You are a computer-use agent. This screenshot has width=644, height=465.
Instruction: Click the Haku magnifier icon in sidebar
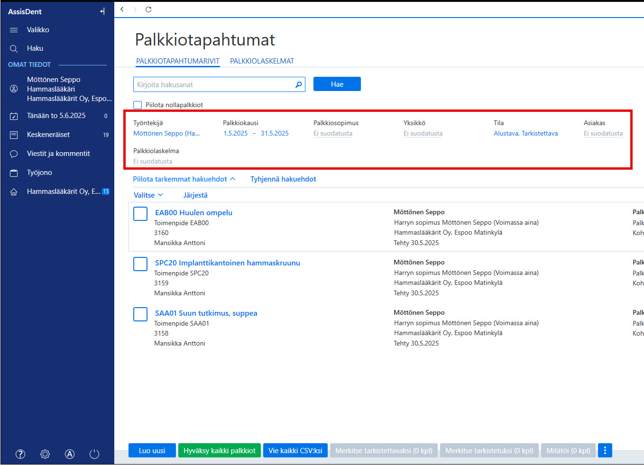coord(14,48)
